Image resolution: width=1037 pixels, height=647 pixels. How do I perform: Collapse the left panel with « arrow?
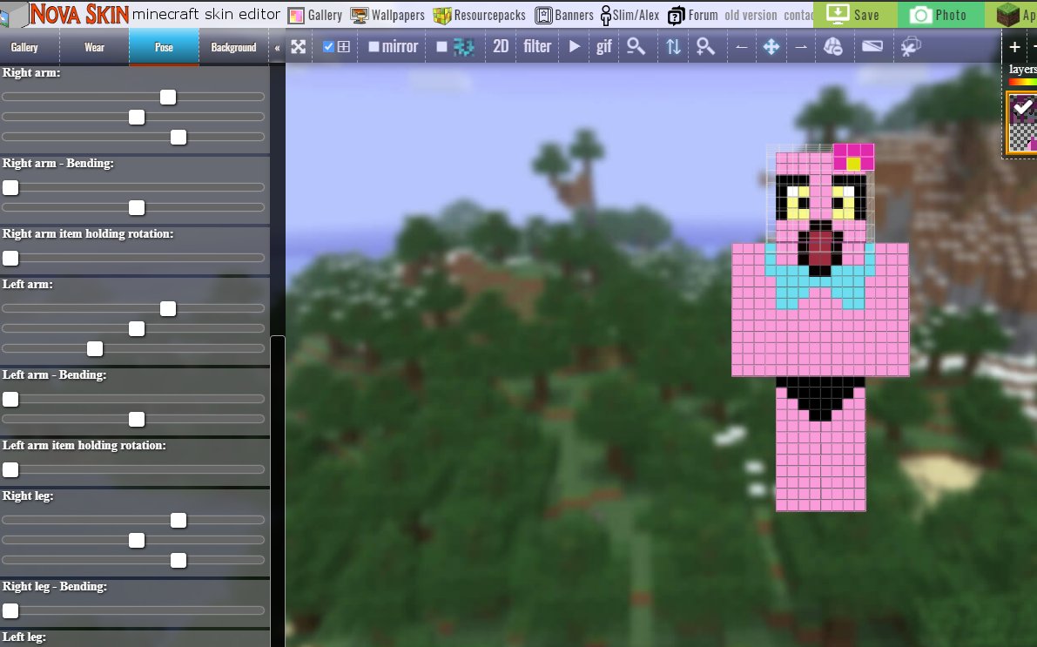tap(277, 48)
